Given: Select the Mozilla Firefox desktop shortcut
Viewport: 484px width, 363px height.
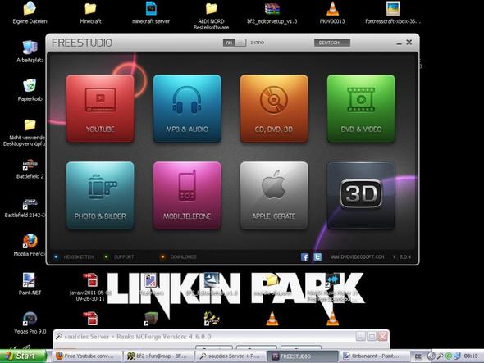Looking at the screenshot, I should [30, 245].
